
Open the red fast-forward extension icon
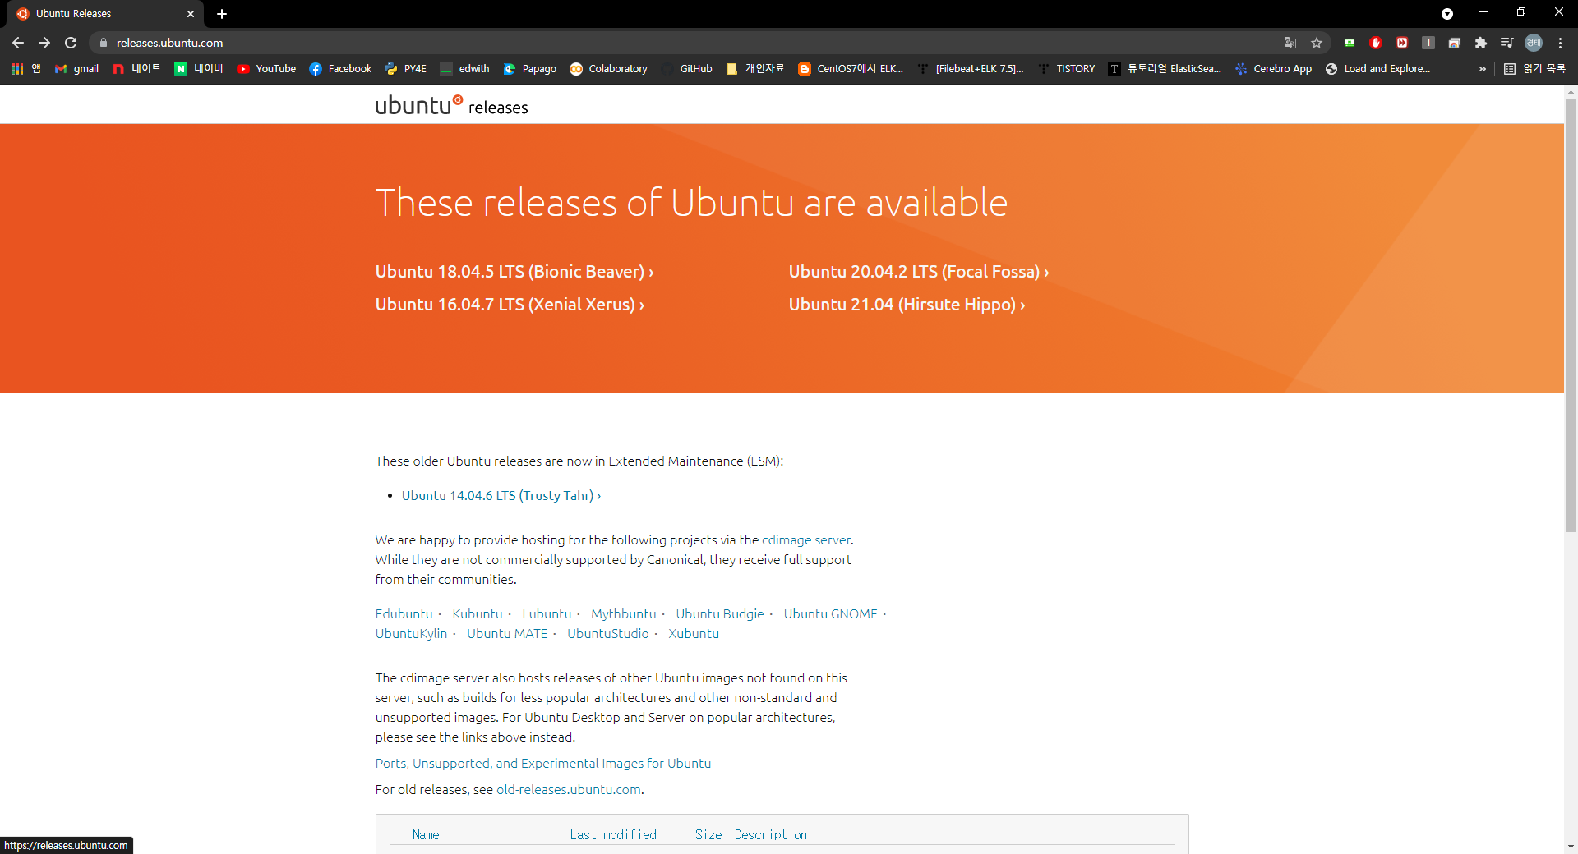tap(1402, 43)
